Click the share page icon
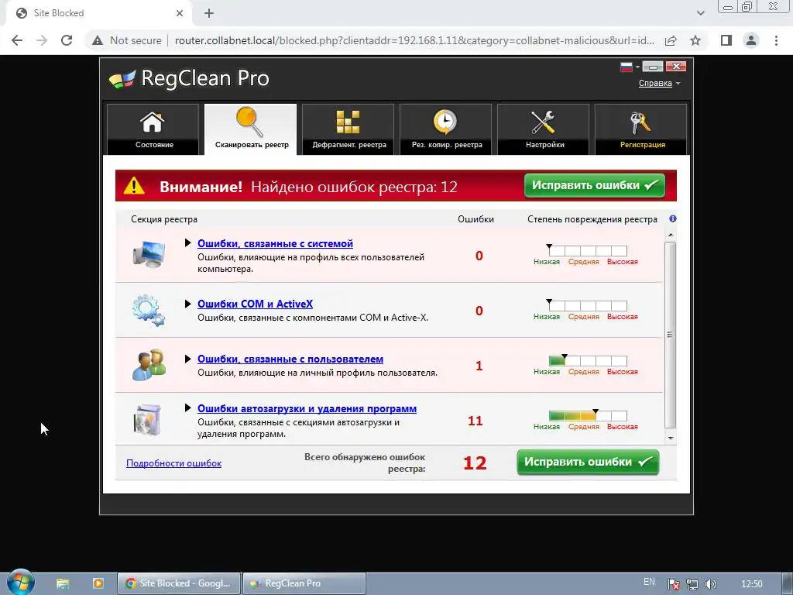Viewport: 793px width, 595px height. [x=671, y=40]
